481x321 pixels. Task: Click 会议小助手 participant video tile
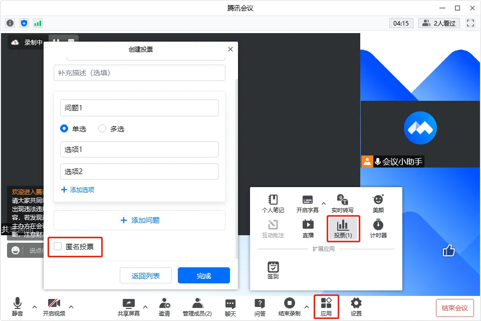click(x=420, y=134)
